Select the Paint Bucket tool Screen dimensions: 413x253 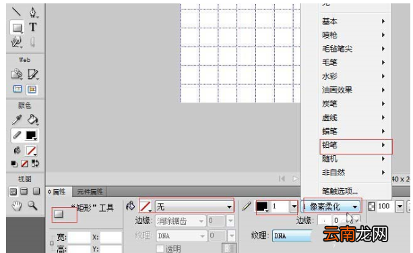(33, 119)
